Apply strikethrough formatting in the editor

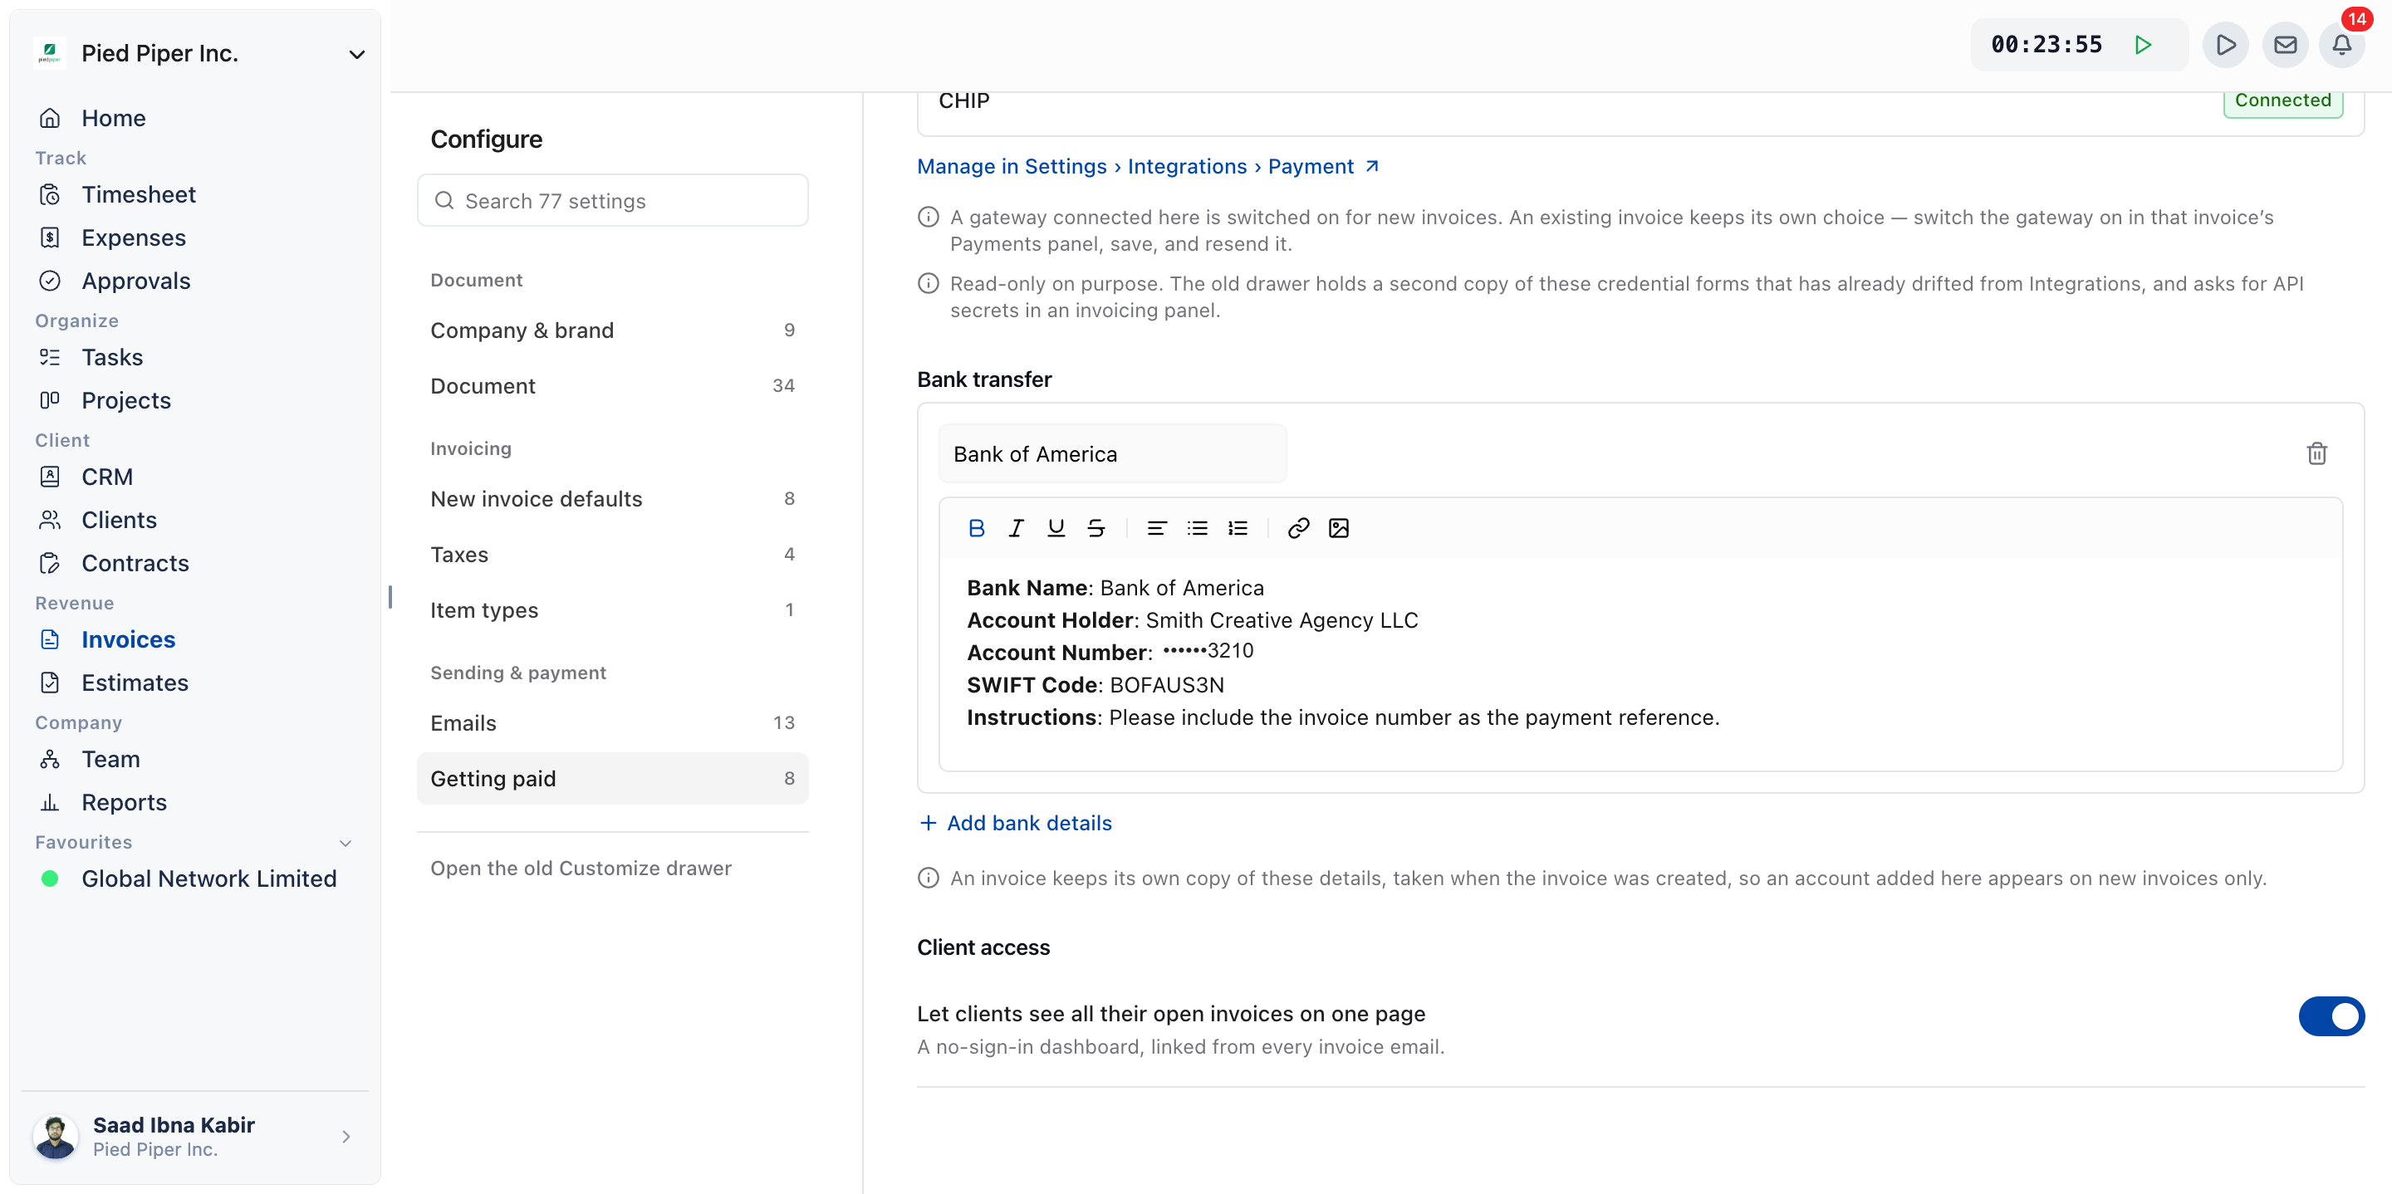point(1096,528)
